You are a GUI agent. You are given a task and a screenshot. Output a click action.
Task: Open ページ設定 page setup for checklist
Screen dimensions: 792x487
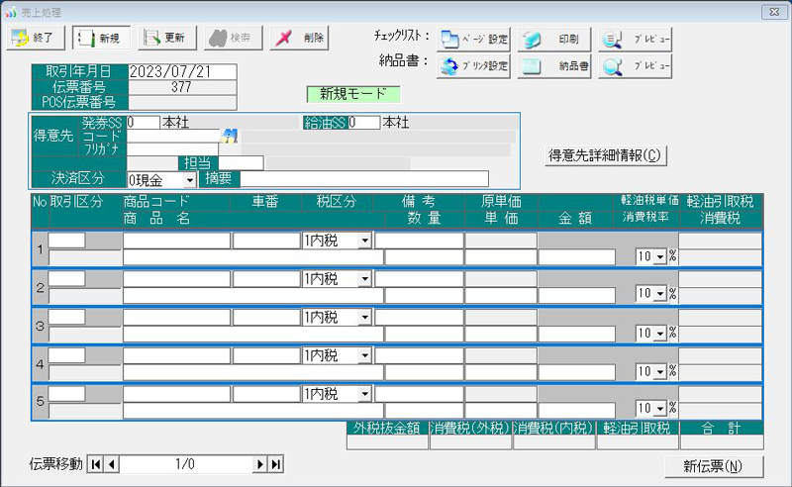[474, 40]
